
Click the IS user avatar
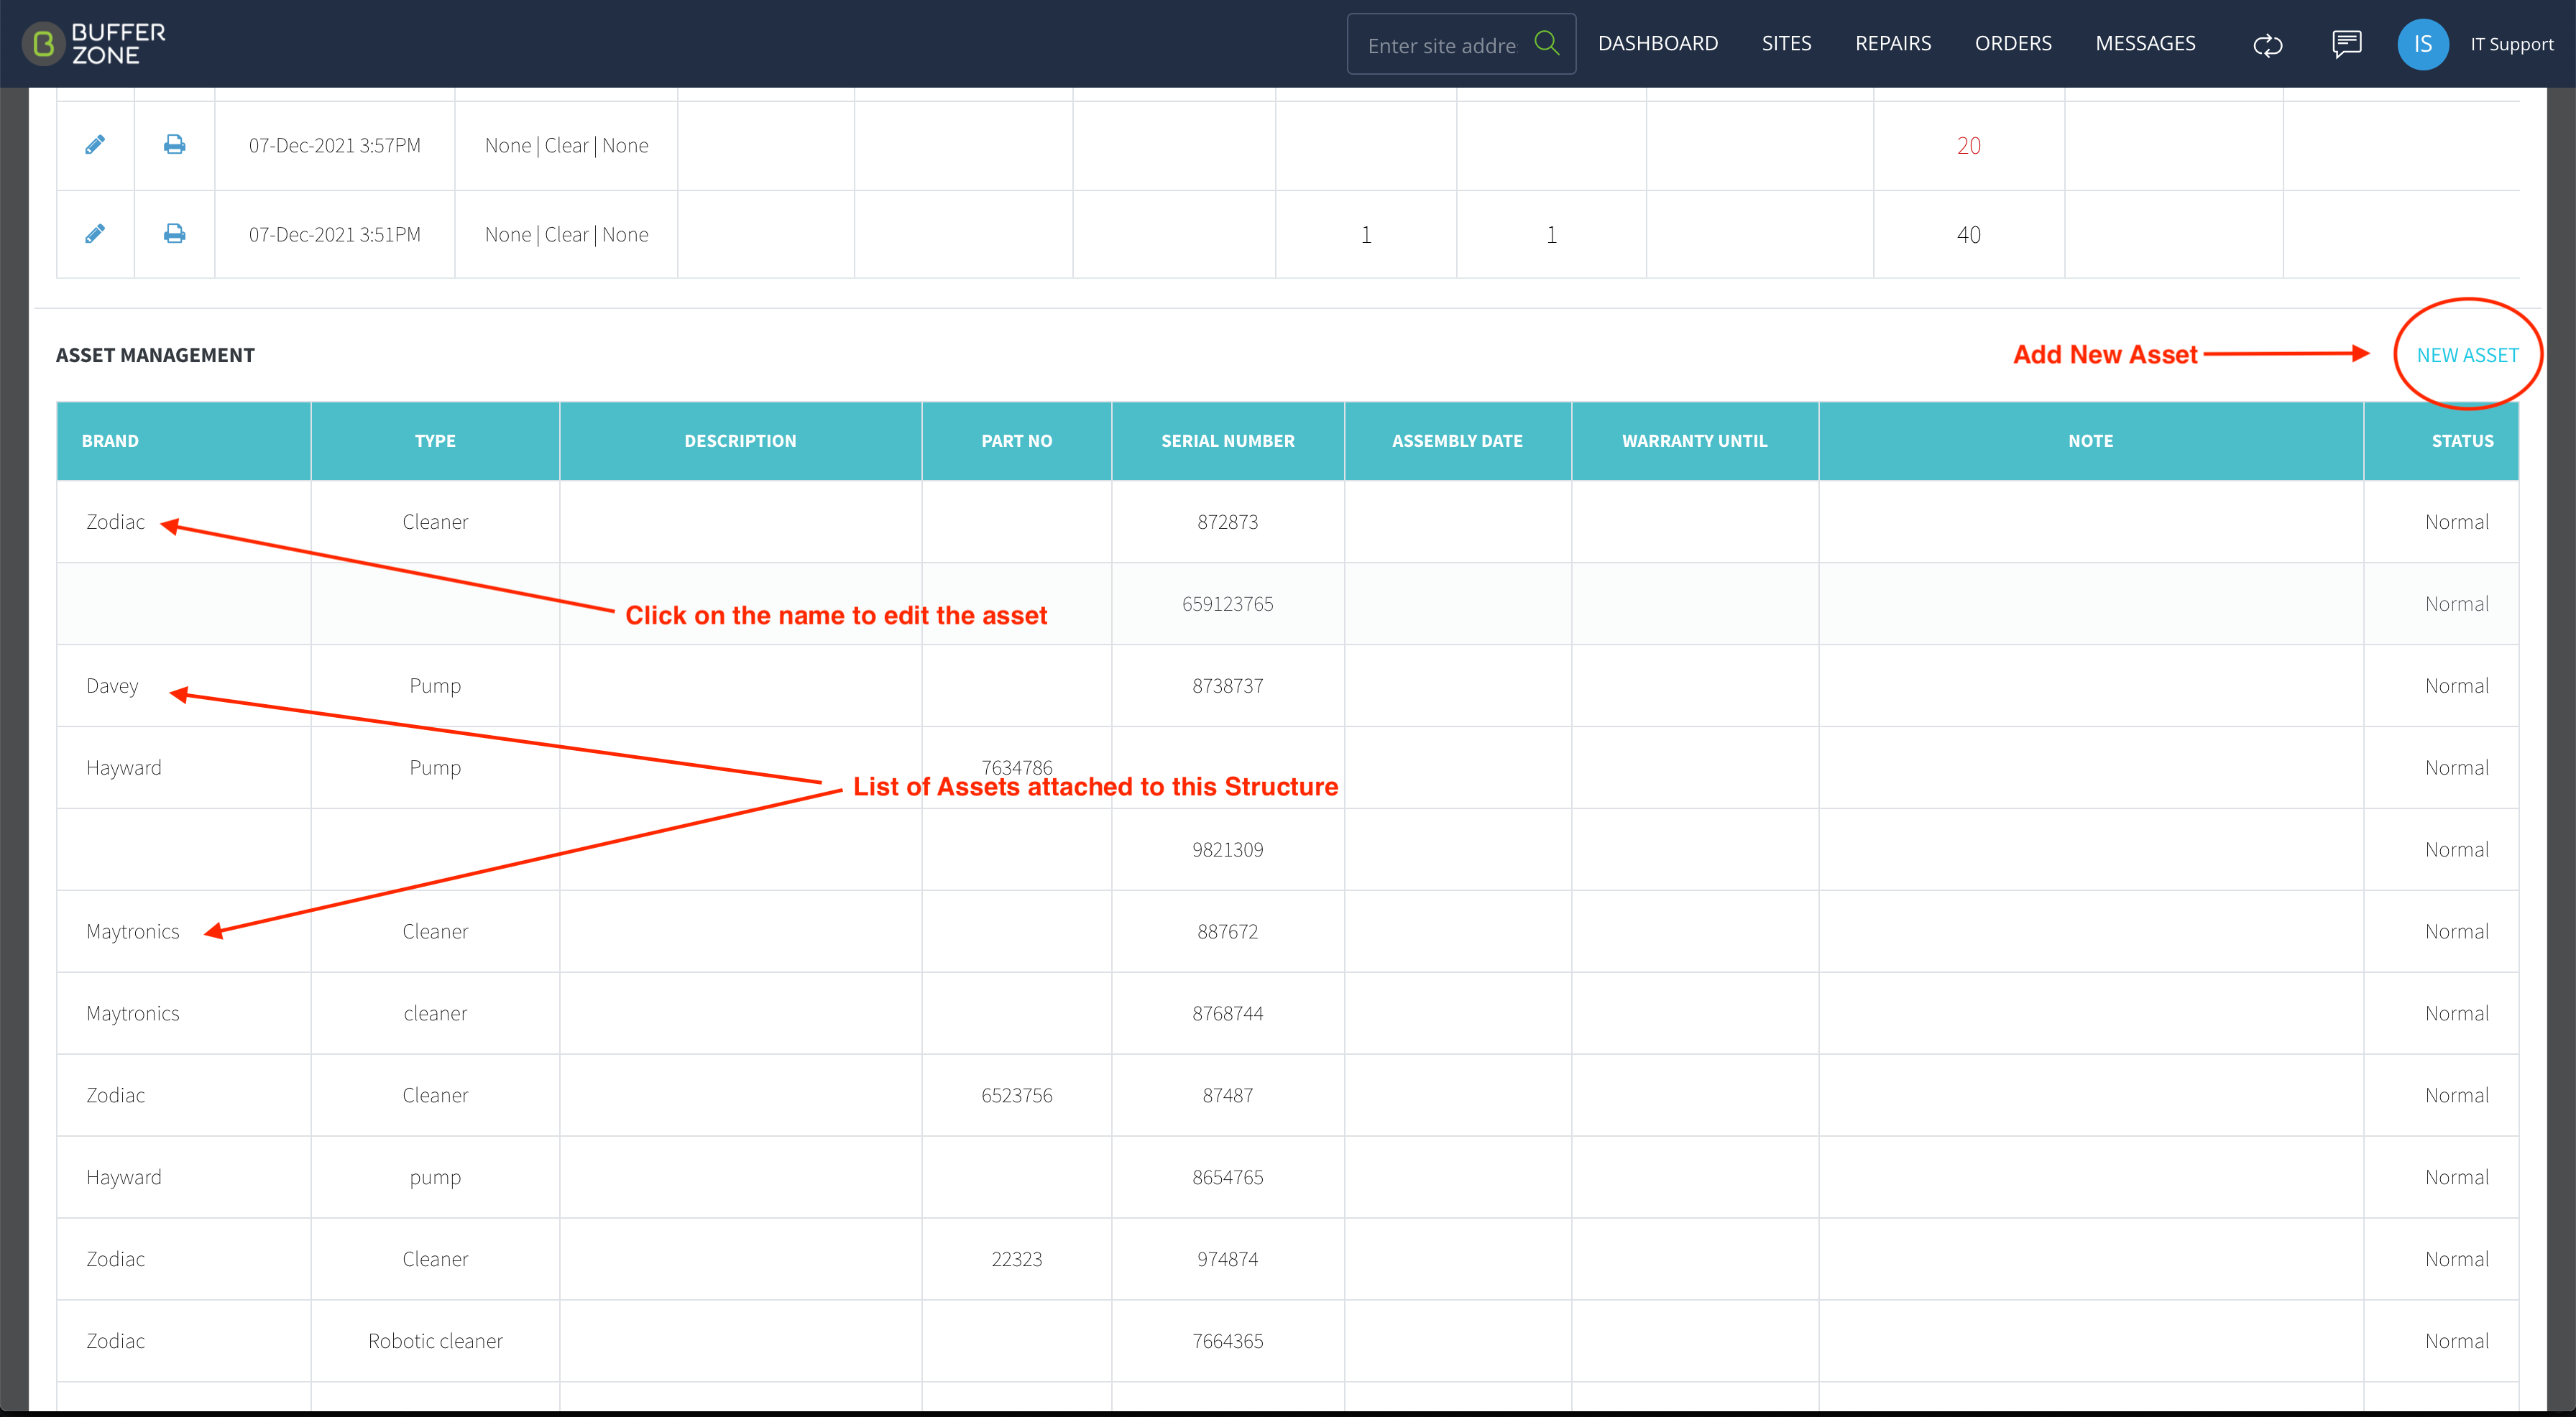(2422, 44)
